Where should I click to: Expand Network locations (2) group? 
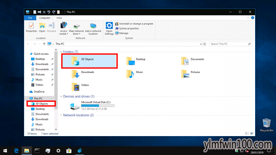61,115
